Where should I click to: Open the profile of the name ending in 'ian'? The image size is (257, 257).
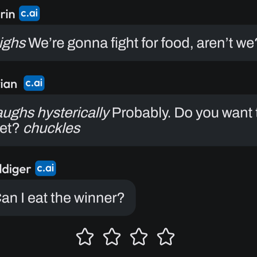9,84
